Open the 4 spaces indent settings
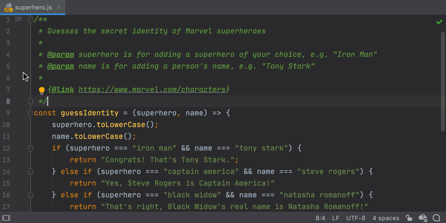Image resolution: width=446 pixels, height=223 pixels. click(386, 218)
